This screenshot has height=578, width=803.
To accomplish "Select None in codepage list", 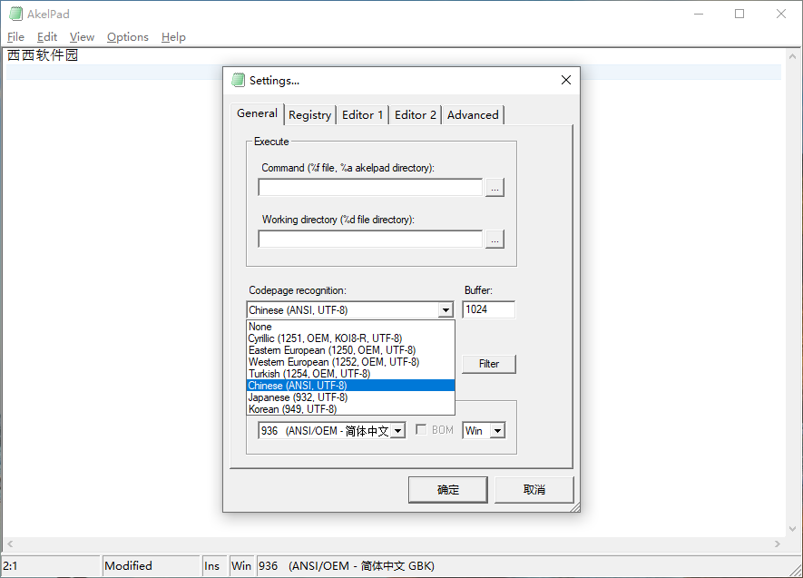I will (350, 327).
